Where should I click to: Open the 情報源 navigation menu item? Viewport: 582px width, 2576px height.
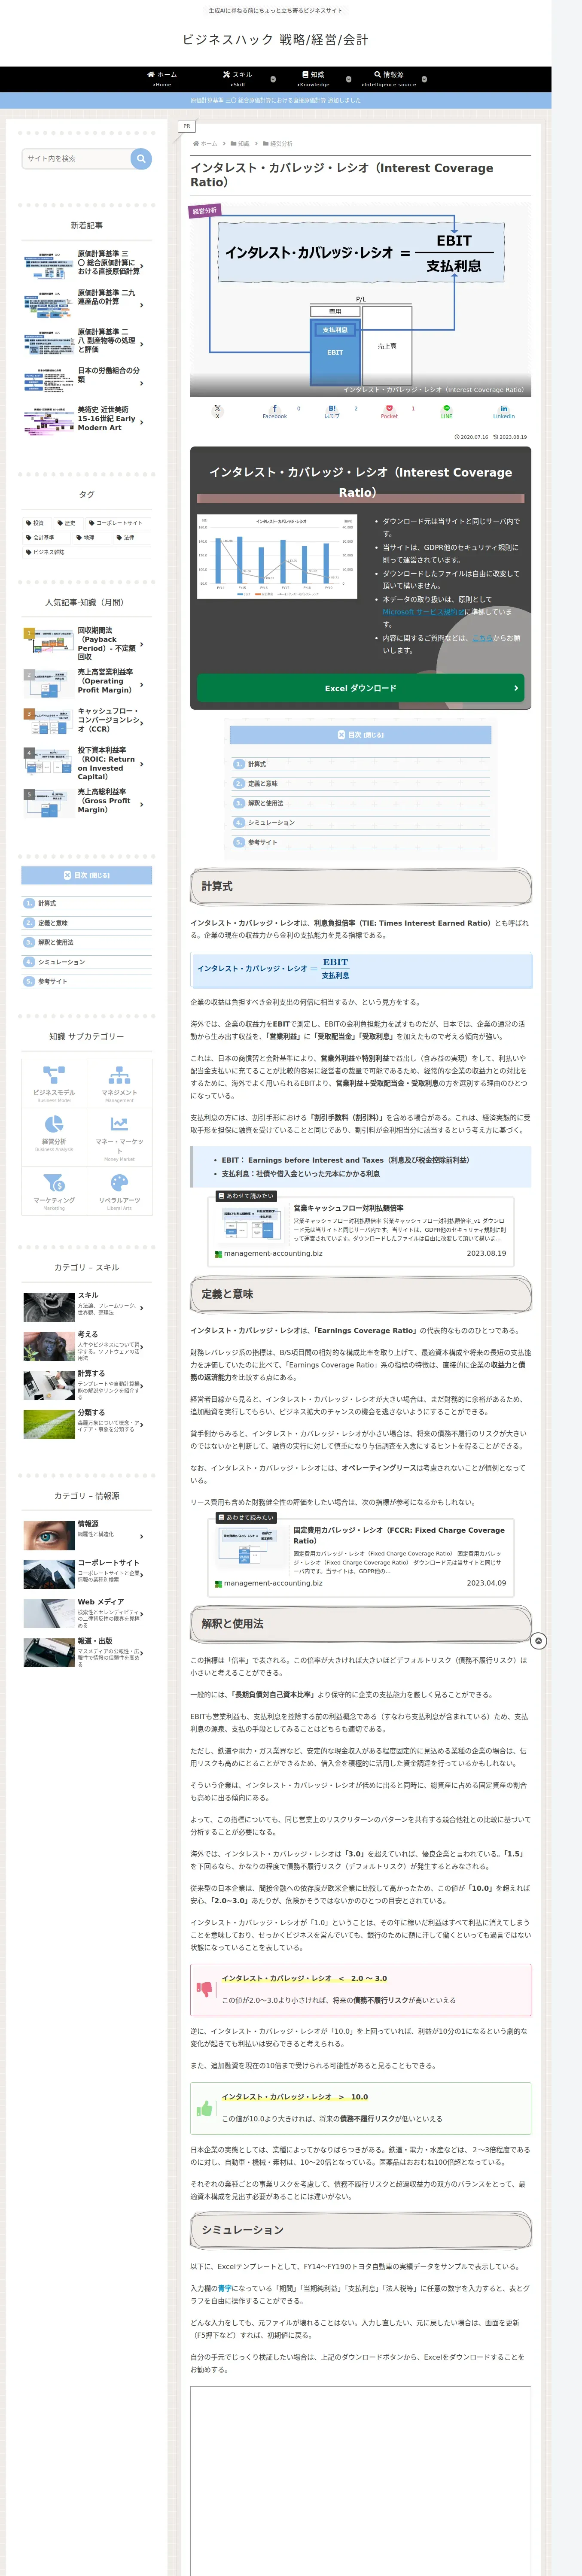pyautogui.click(x=389, y=79)
